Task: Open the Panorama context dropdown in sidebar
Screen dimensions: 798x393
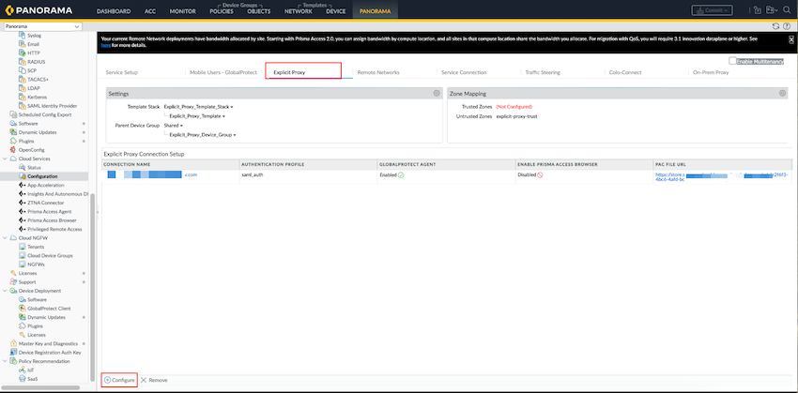Action: (x=46, y=26)
